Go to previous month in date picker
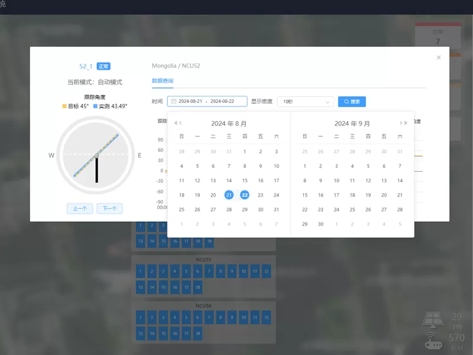473x355 pixels. click(x=181, y=123)
